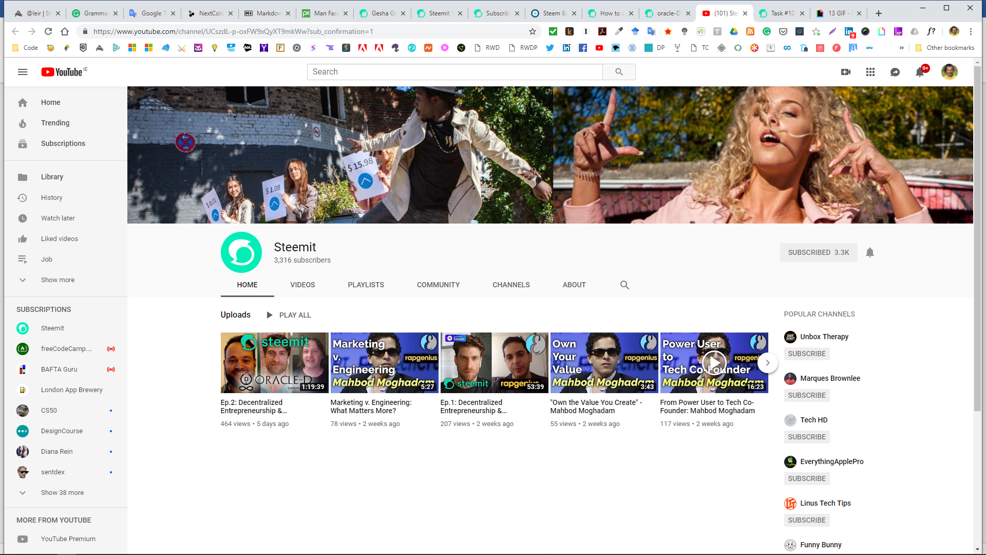This screenshot has width=986, height=555.
Task: Open Ep.2 Decentralized Entrepreneurship video thumbnail
Action: (x=274, y=363)
